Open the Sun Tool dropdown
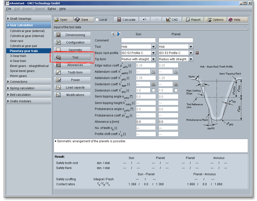 point(153,47)
